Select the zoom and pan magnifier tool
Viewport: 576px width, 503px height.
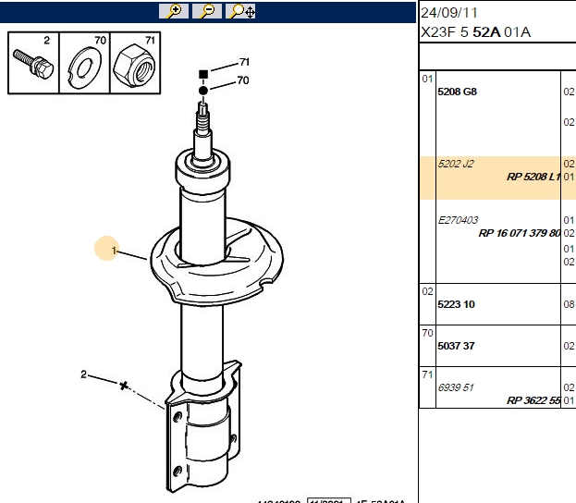pyautogui.click(x=240, y=11)
